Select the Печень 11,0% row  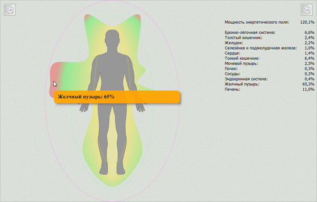pyautogui.click(x=269, y=89)
